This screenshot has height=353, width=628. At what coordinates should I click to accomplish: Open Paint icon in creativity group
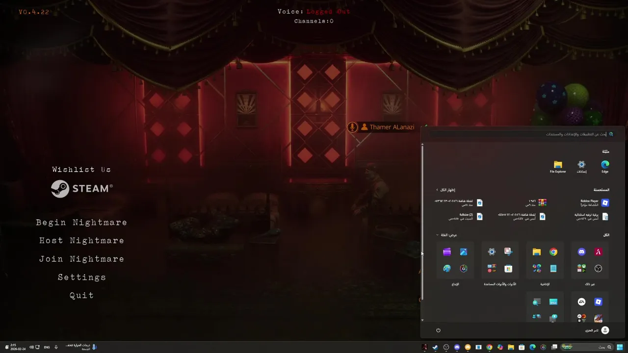pyautogui.click(x=447, y=269)
